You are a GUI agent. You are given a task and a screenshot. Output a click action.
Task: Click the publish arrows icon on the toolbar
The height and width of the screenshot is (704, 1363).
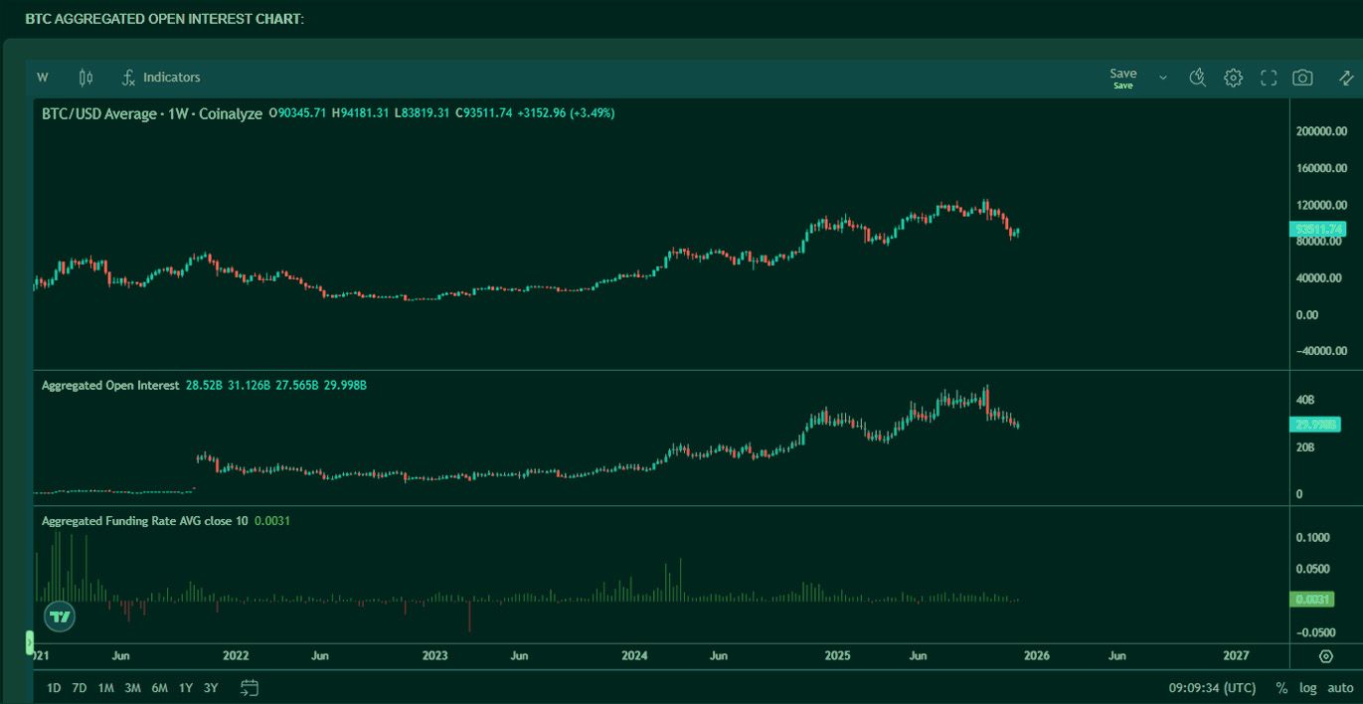(1345, 77)
